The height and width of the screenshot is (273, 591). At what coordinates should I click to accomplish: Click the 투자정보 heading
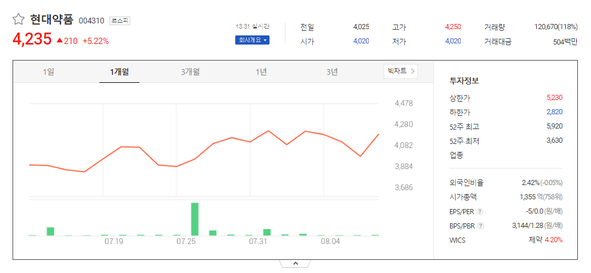(x=464, y=81)
